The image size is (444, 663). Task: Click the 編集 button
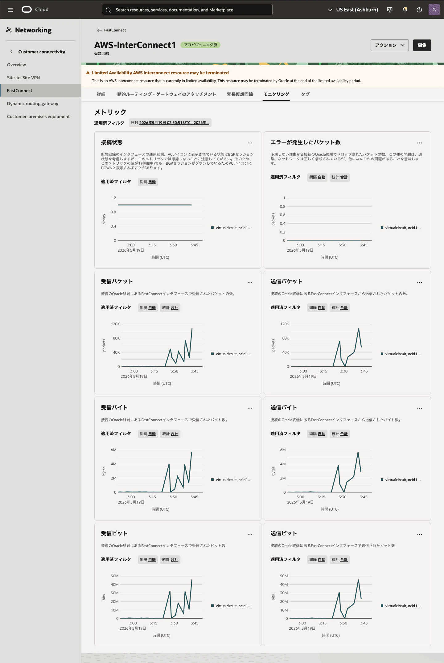[422, 45]
